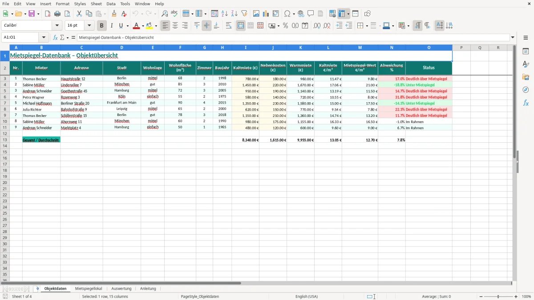534x300 pixels.
Task: Click the formula input line
Action: pos(293,37)
